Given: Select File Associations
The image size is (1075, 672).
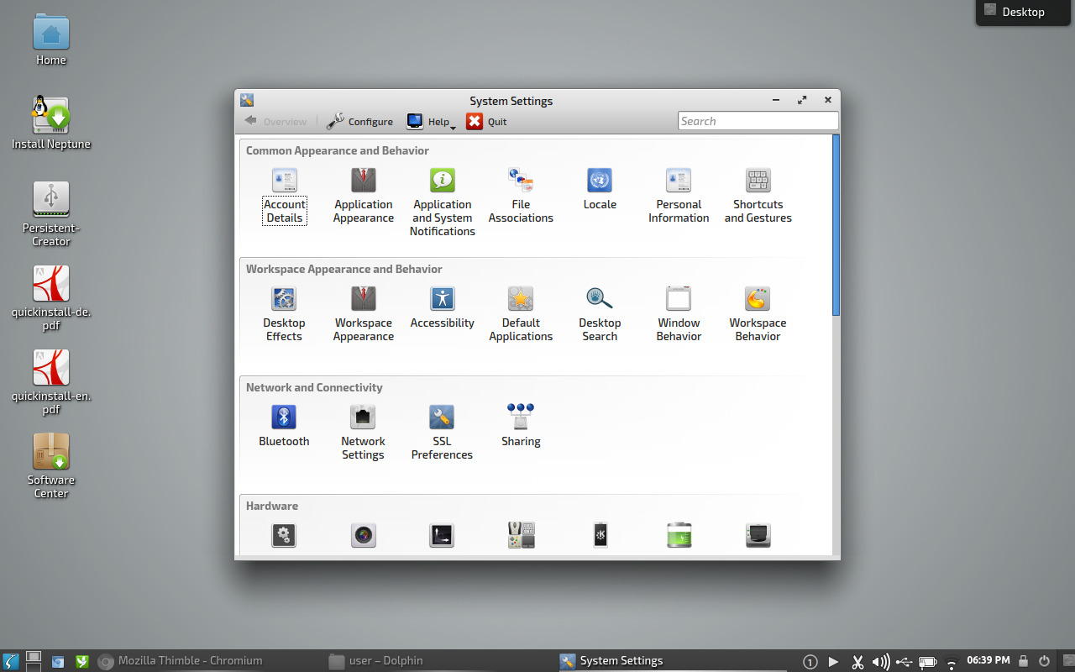Looking at the screenshot, I should tap(521, 193).
